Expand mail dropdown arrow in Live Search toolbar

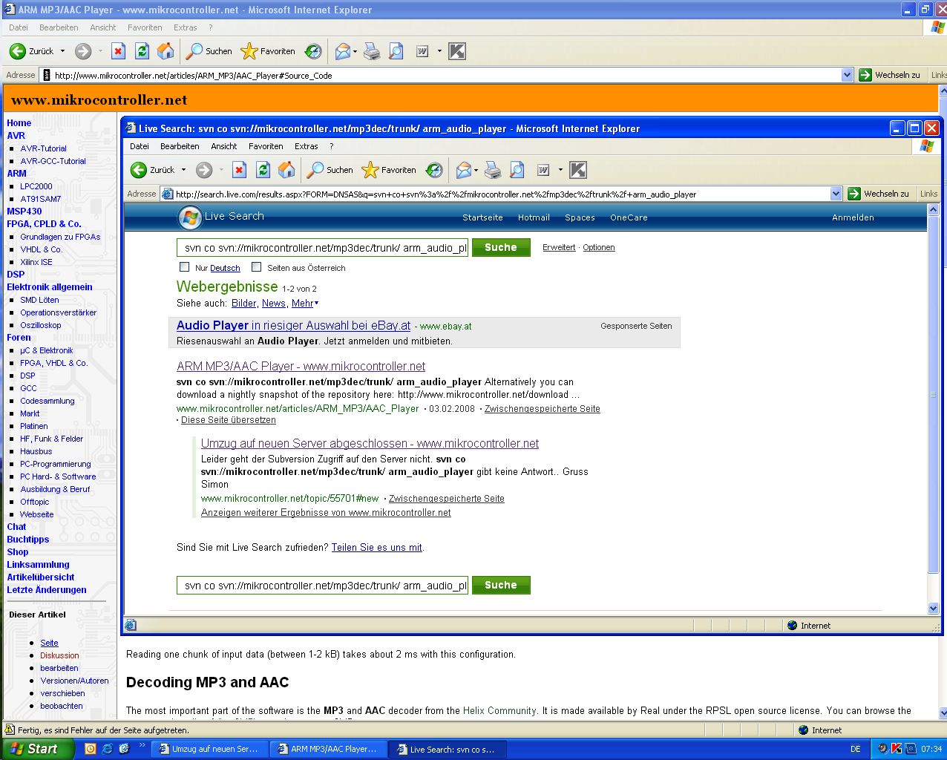476,170
